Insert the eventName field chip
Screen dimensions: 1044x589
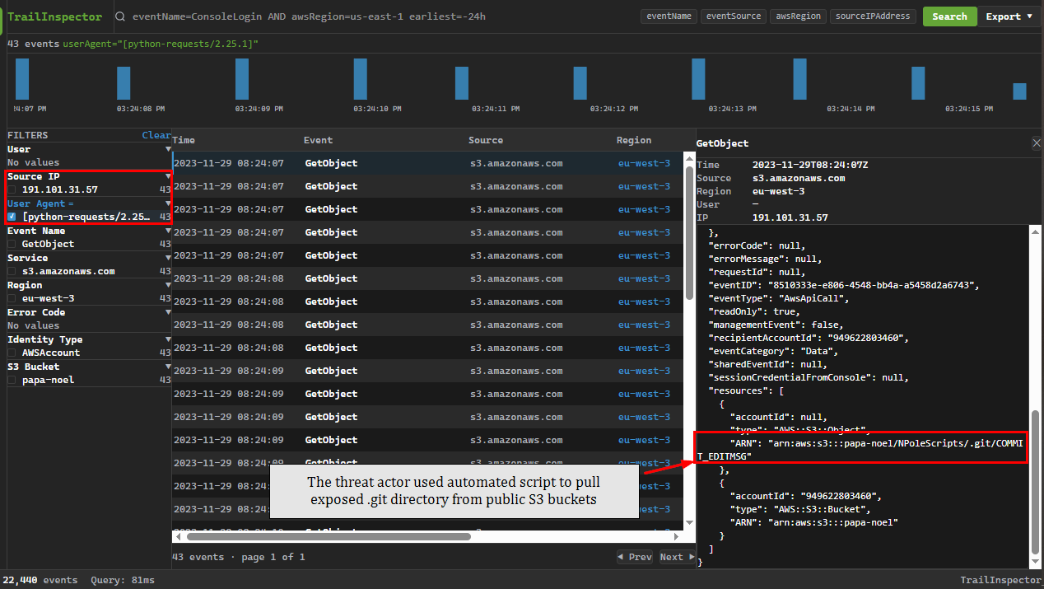669,16
